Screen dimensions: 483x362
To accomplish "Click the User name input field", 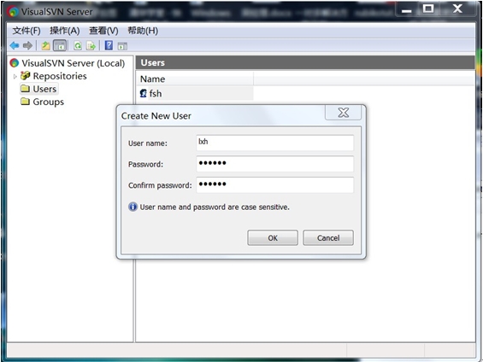I will pyautogui.click(x=274, y=143).
